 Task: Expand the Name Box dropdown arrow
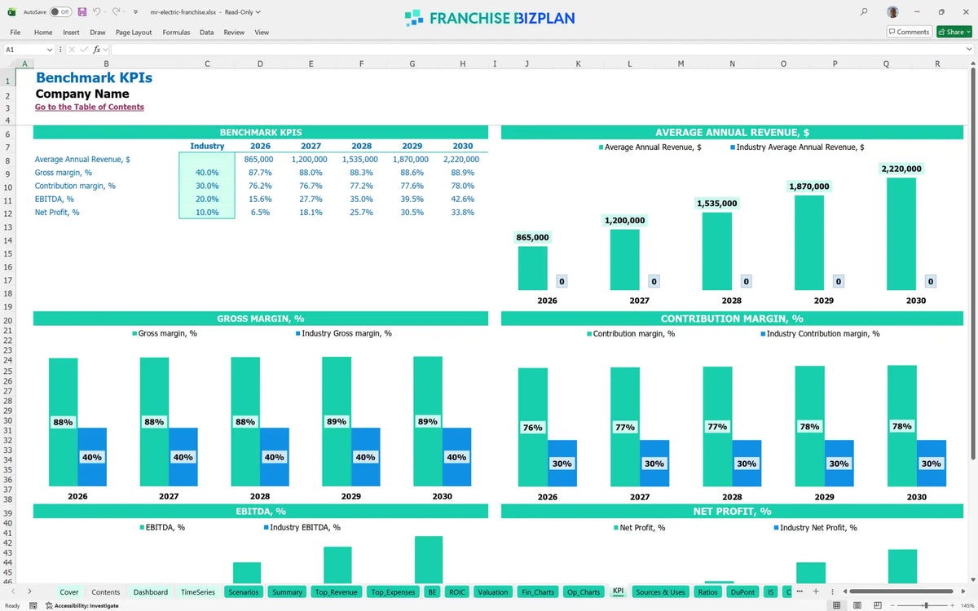point(50,50)
